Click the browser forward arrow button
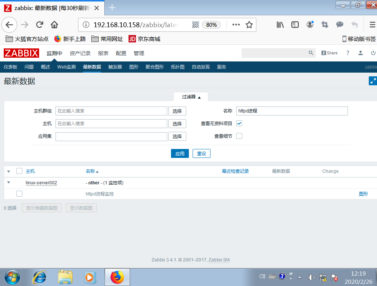This screenshot has height=286, width=377. 25,25
